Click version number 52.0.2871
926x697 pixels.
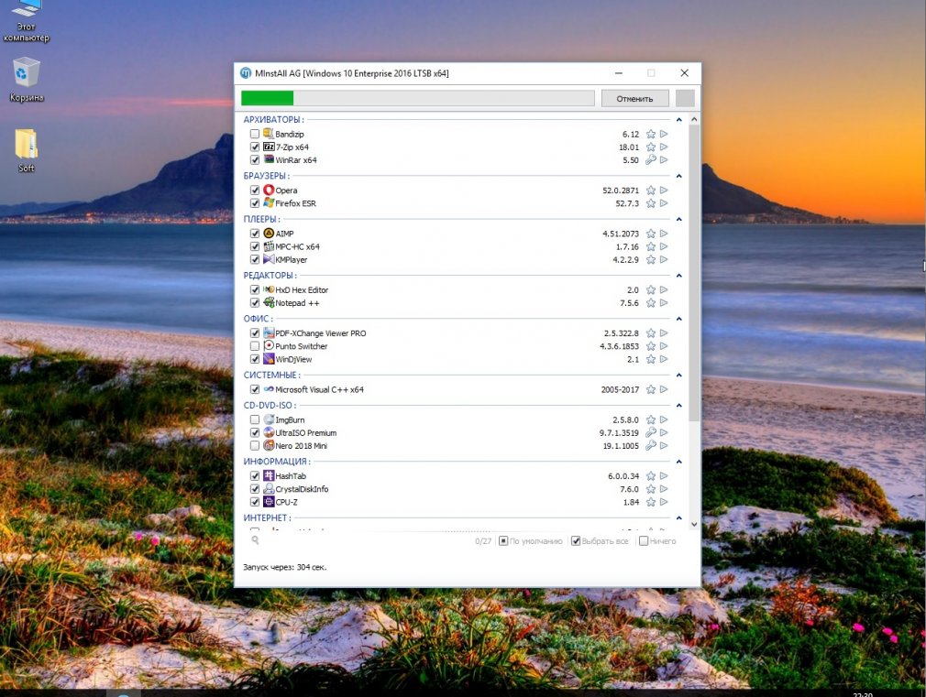(621, 190)
